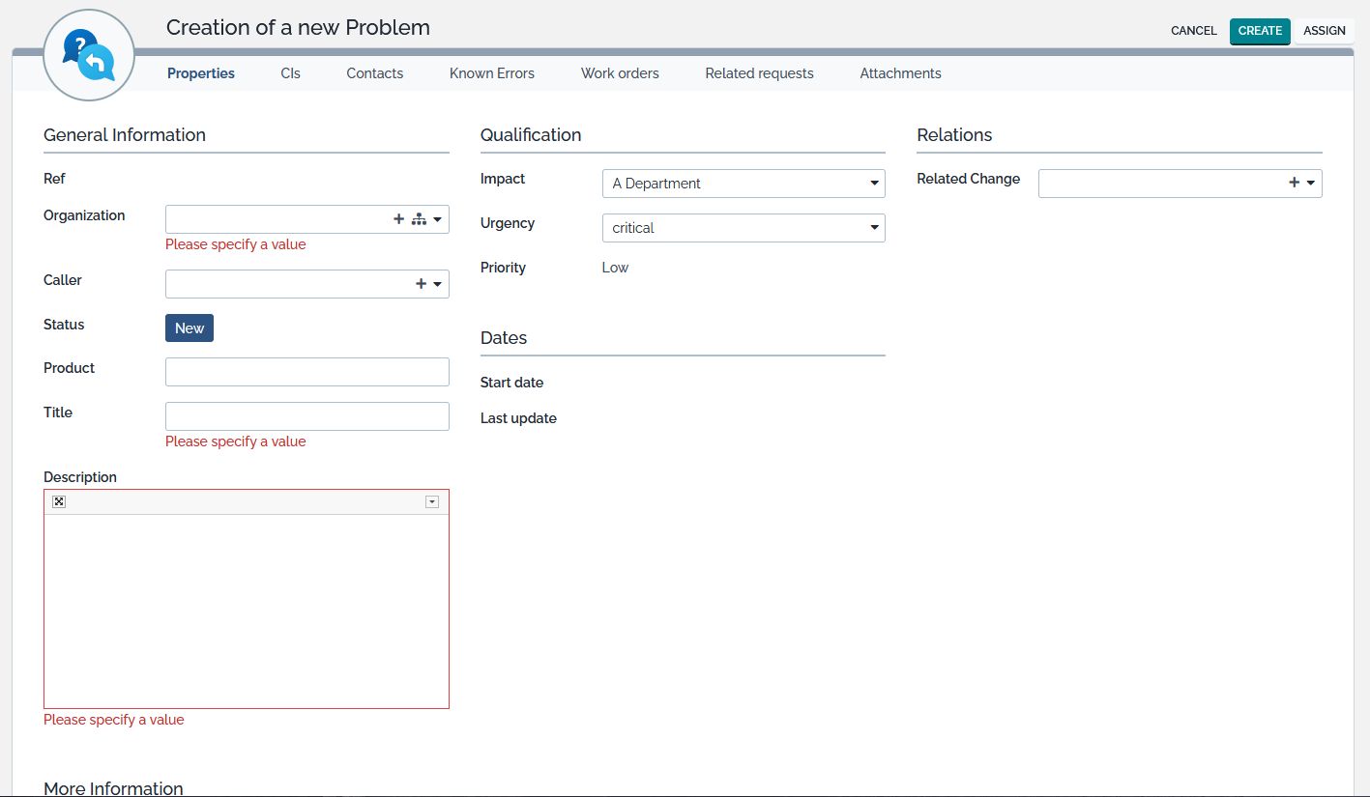Open the Impact dropdown showing A Department

point(743,184)
